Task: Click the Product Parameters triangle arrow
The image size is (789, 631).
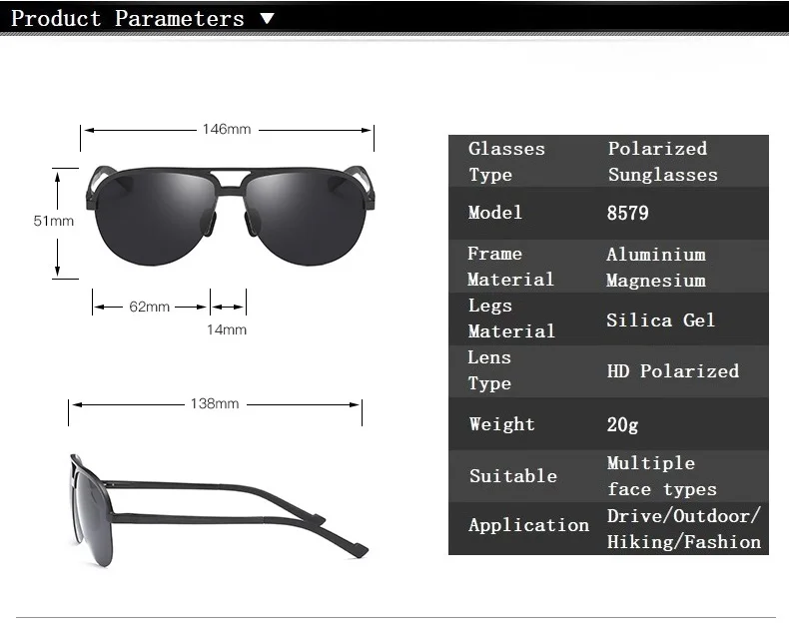Action: pos(268,19)
